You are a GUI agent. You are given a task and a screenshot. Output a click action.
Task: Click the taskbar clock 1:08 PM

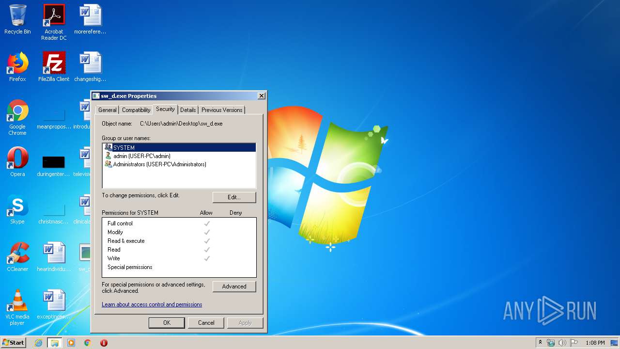pos(595,343)
